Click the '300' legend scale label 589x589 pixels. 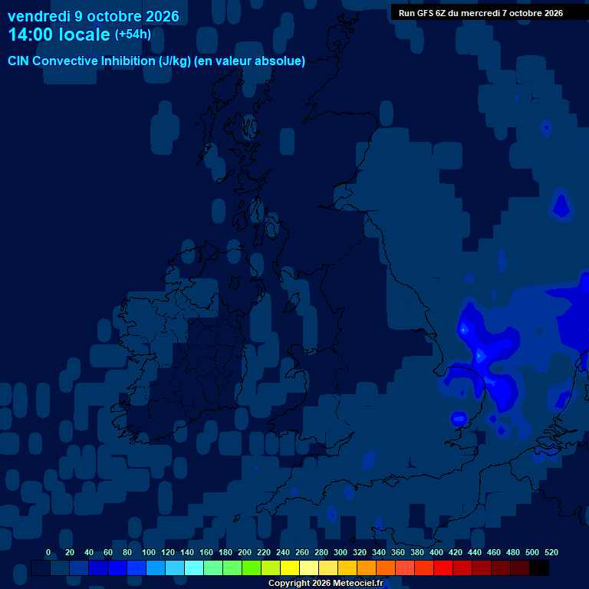point(340,552)
